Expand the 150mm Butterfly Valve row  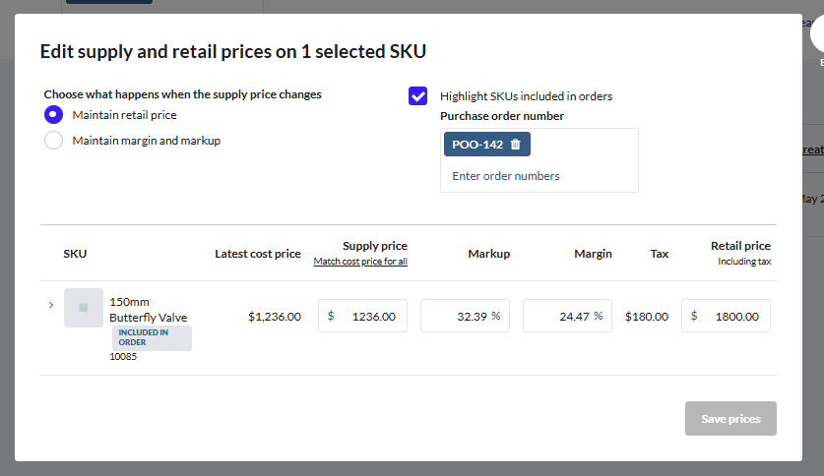(x=51, y=305)
